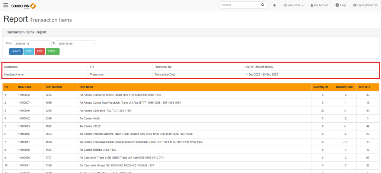Expand the New Order dropdown
The width and height of the screenshot is (381, 173).
tap(293, 5)
